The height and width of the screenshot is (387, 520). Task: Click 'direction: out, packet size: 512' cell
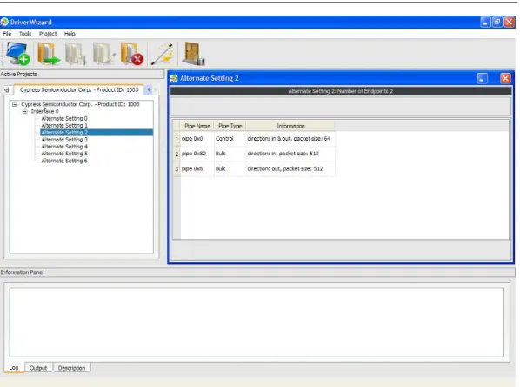(x=290, y=169)
